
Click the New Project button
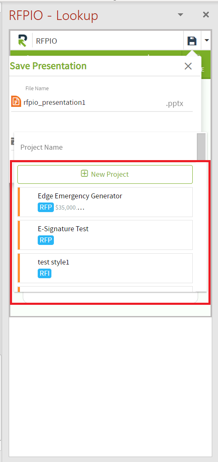[105, 174]
